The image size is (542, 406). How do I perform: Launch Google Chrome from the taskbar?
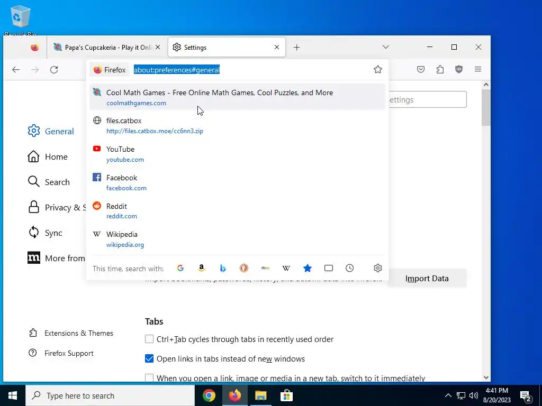(209, 395)
